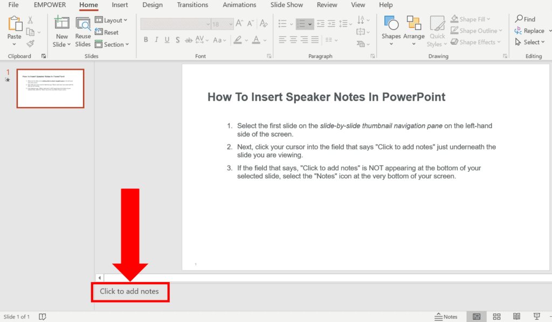Screen dimensions: 552x322
Task: Select the Find icon in Editing group
Action: (x=526, y=18)
